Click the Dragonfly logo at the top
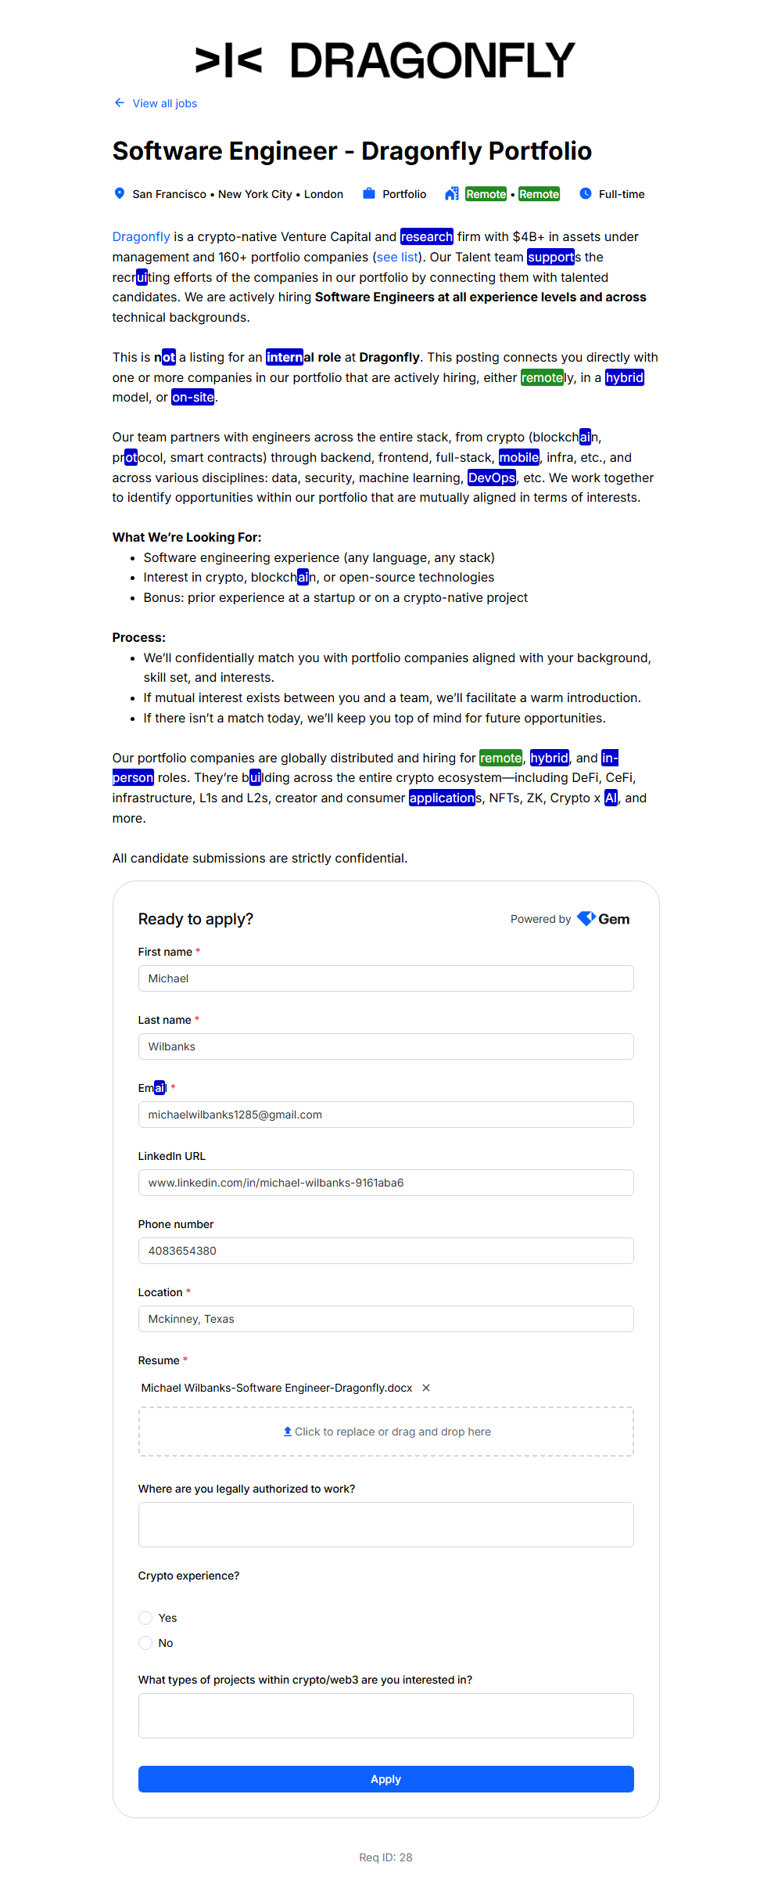760x1884 pixels. click(x=385, y=60)
